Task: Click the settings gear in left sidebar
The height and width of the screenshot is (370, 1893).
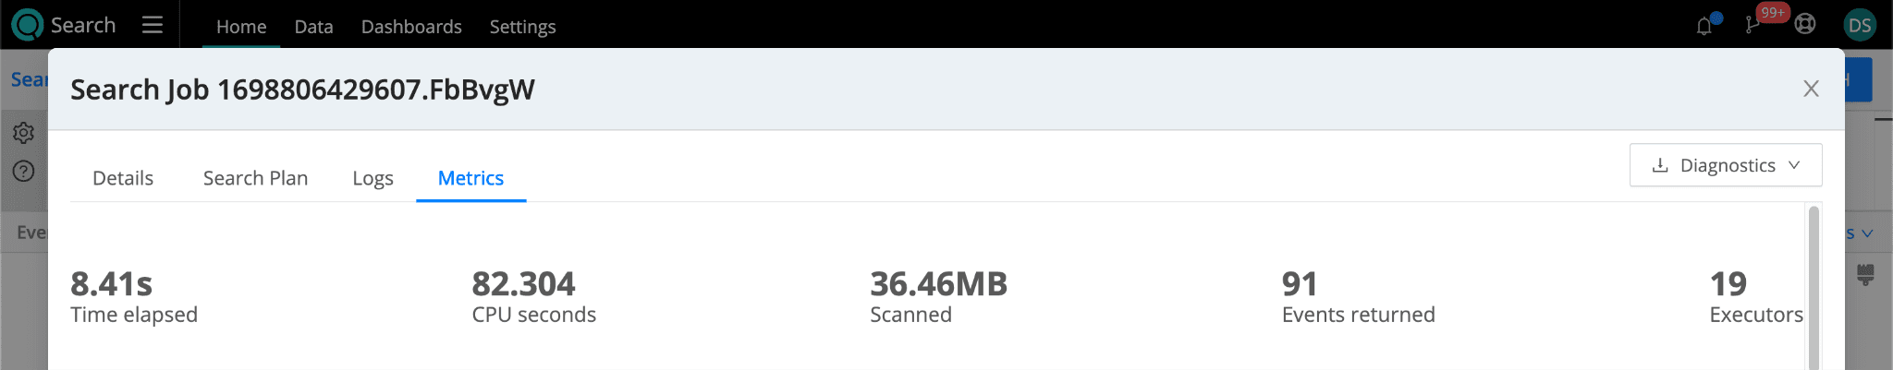Action: pyautogui.click(x=24, y=133)
